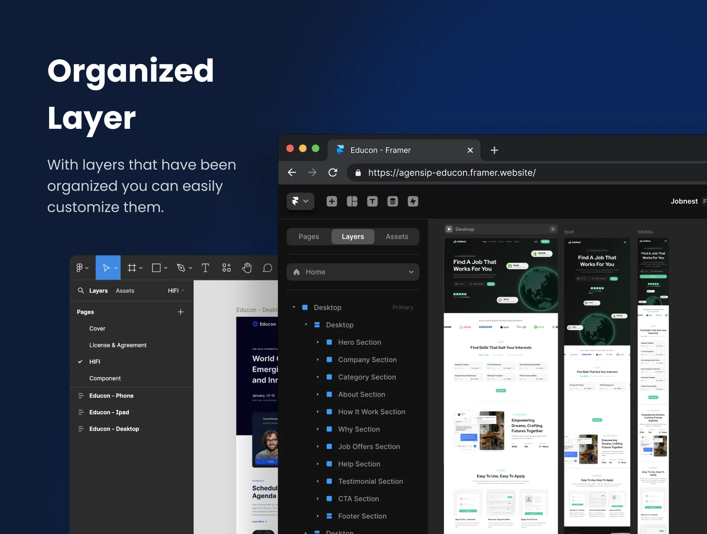Image resolution: width=707 pixels, height=534 pixels.
Task: Expand the CTA Section layer
Action: coord(318,499)
